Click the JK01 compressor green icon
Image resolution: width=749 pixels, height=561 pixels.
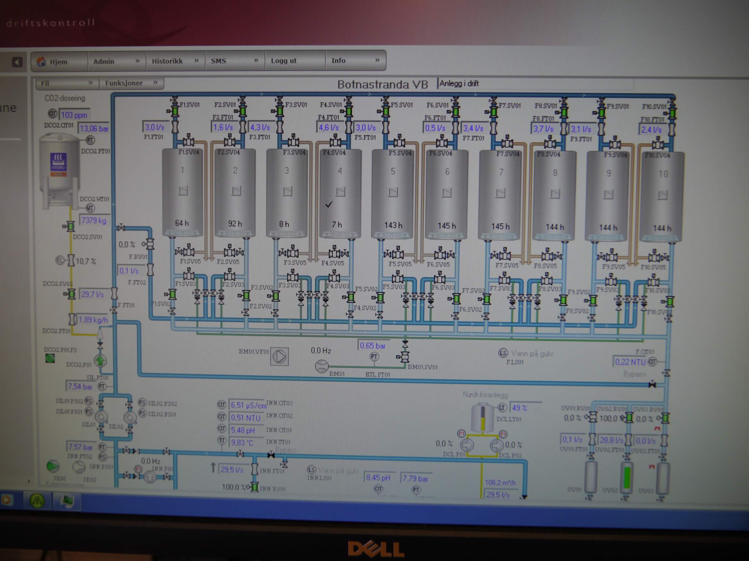pyautogui.click(x=53, y=466)
